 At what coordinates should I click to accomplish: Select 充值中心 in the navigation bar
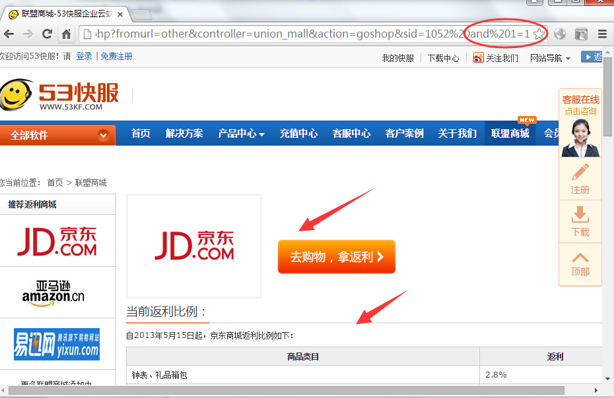click(x=298, y=133)
